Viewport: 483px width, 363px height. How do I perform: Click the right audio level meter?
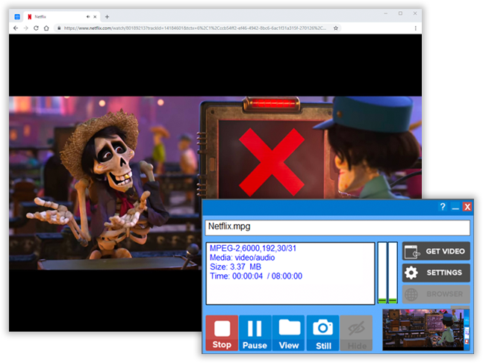click(x=393, y=273)
